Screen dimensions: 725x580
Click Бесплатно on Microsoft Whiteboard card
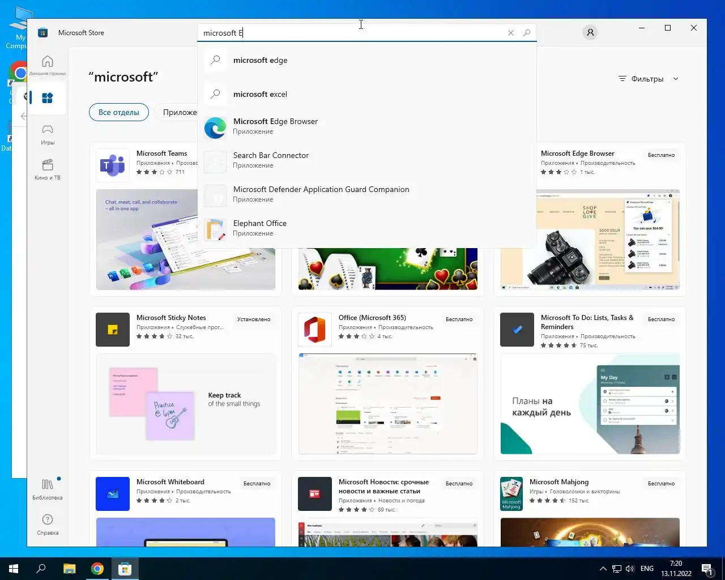pyautogui.click(x=257, y=483)
